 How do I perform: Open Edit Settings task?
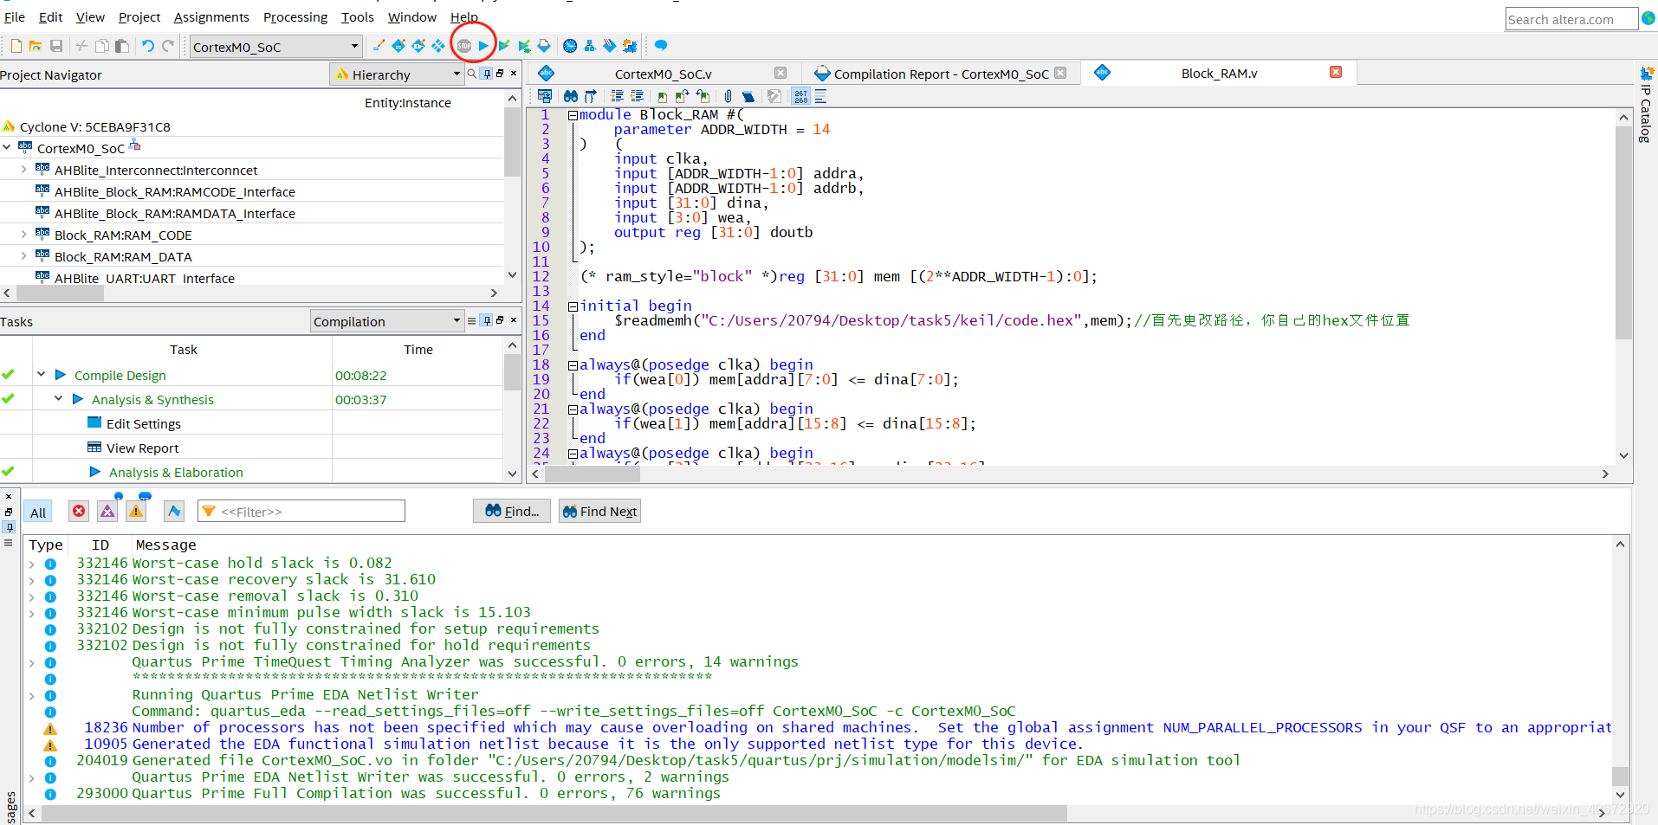[x=143, y=423]
